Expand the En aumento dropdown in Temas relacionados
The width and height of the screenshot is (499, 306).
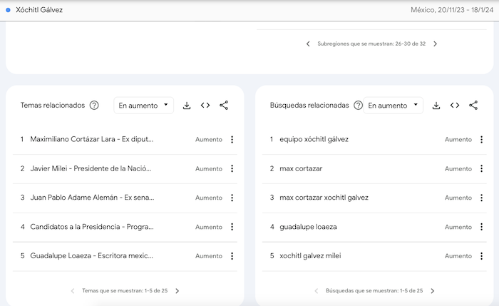tap(143, 106)
